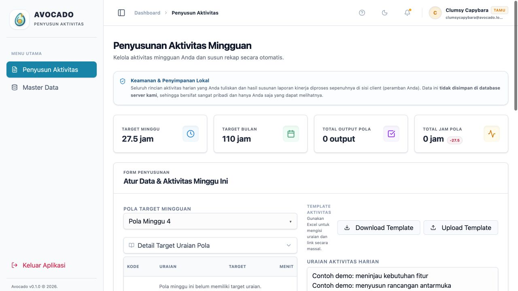The width and height of the screenshot is (518, 291).
Task: Click the Penyusun Aktivitas breadcrumb text
Action: pos(195,13)
